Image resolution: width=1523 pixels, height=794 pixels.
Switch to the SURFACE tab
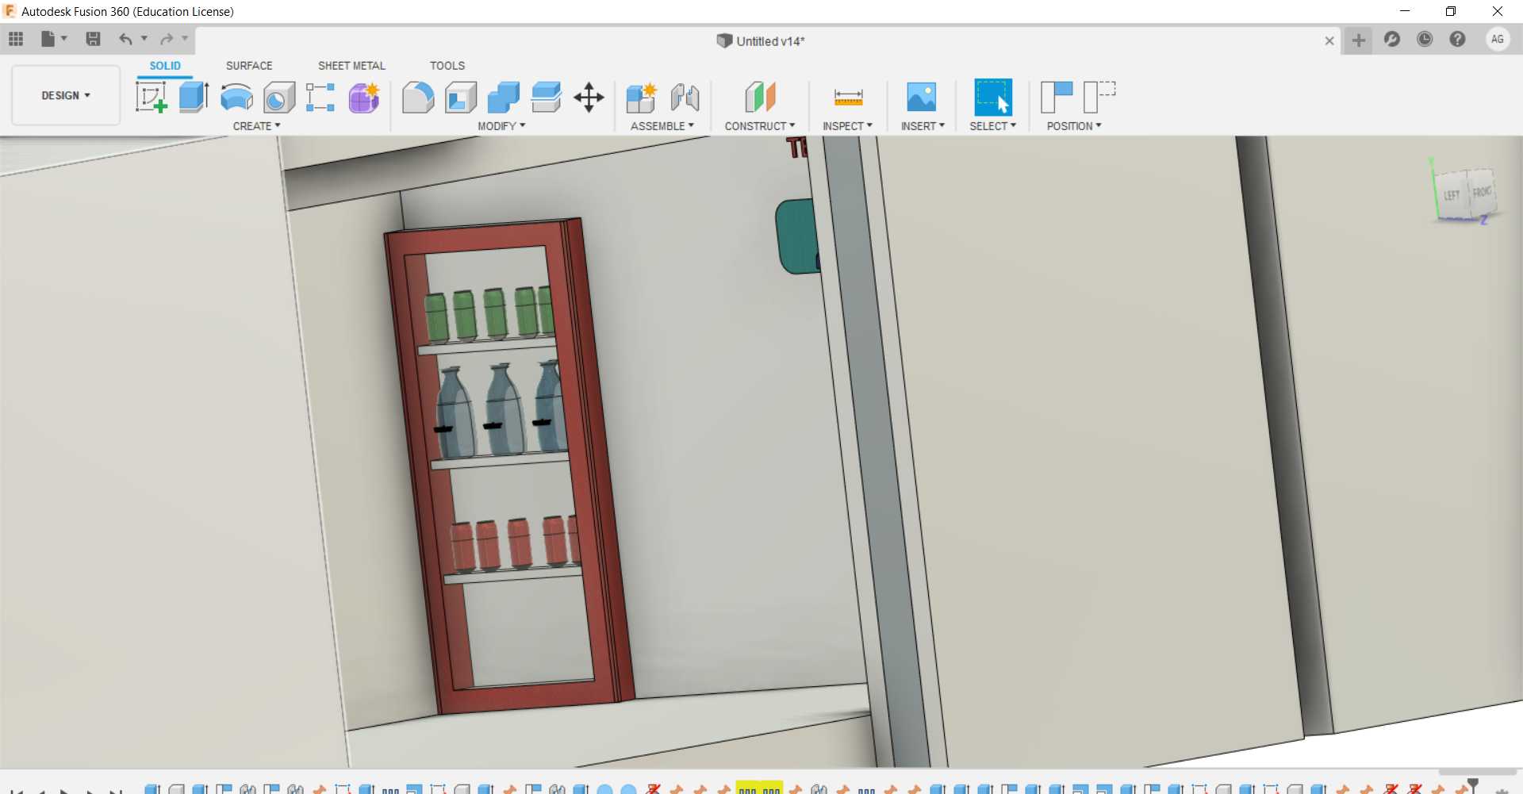(249, 66)
